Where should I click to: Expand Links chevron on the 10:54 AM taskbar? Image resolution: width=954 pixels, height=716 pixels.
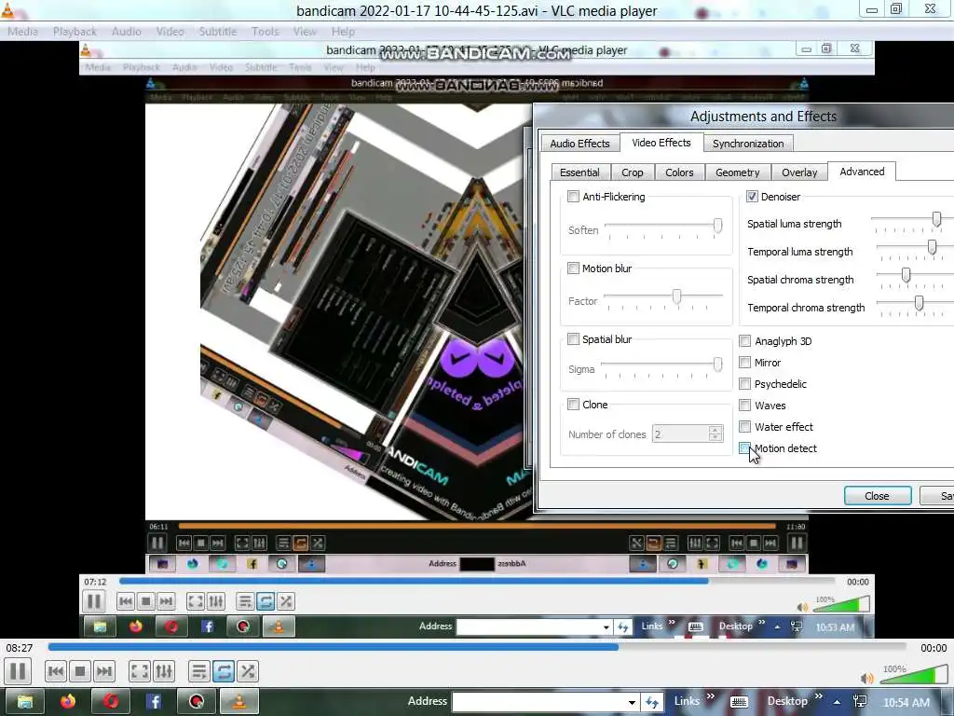711,696
